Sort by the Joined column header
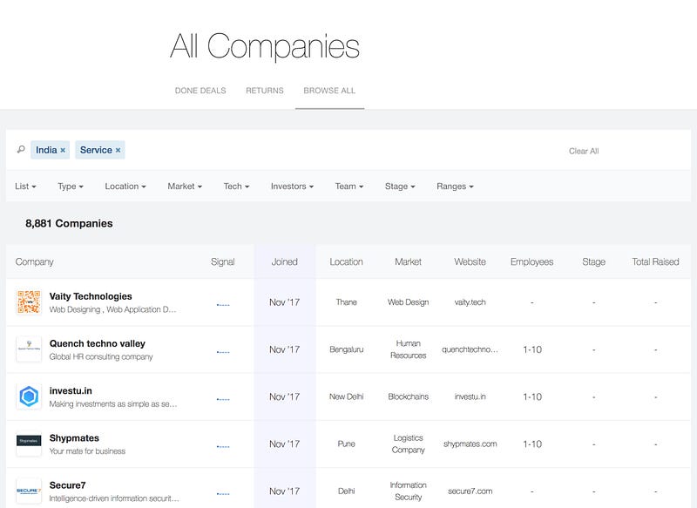This screenshot has width=697, height=508. tap(285, 261)
